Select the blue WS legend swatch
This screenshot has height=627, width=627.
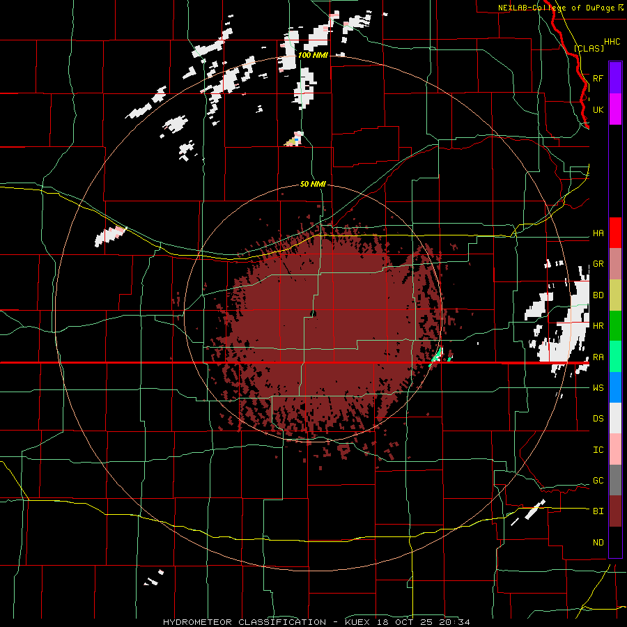click(615, 387)
